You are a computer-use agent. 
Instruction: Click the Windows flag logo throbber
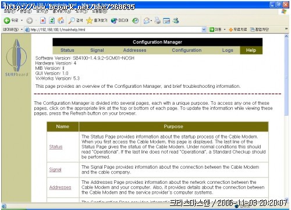point(284,12)
